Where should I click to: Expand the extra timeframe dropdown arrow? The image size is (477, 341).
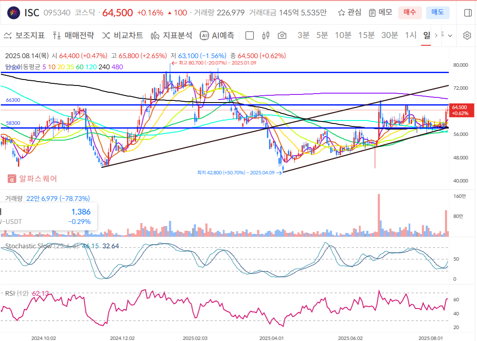(450, 35)
